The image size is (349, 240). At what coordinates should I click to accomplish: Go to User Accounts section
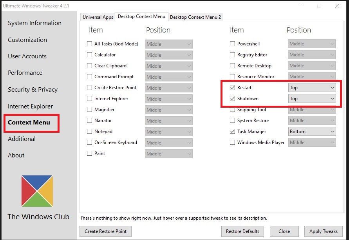click(x=27, y=56)
